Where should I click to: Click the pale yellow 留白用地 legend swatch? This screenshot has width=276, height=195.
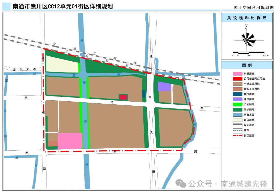pyautogui.click(x=237, y=120)
